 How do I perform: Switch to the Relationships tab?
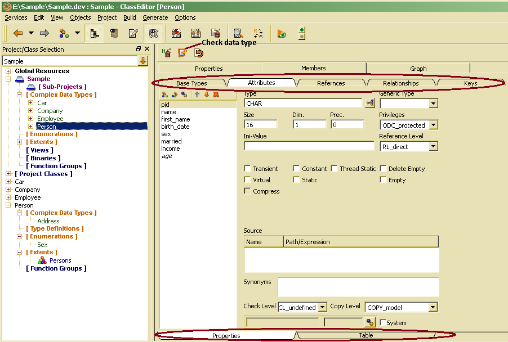click(400, 83)
